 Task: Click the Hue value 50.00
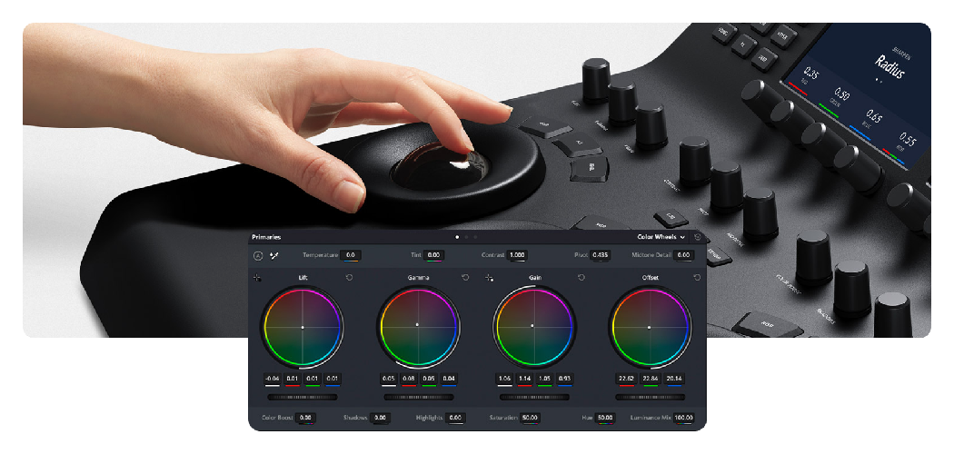click(x=605, y=419)
